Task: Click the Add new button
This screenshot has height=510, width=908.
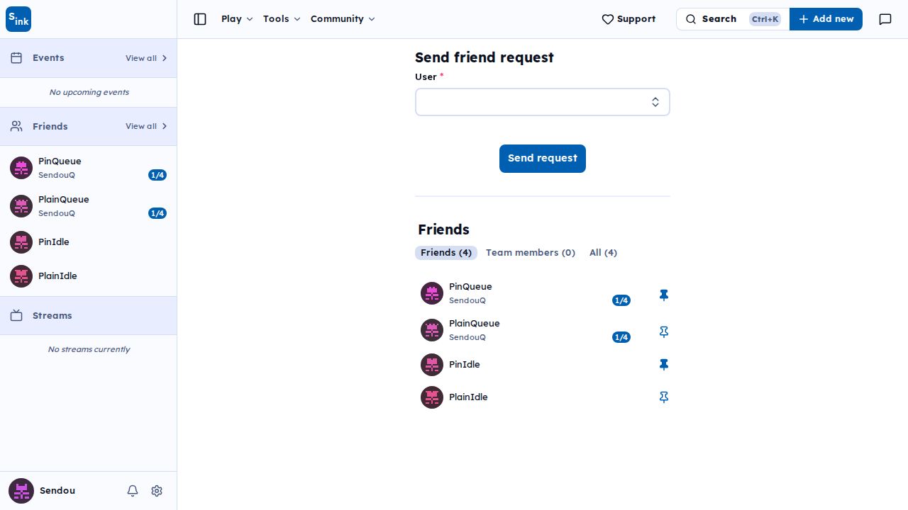Action: click(x=826, y=19)
